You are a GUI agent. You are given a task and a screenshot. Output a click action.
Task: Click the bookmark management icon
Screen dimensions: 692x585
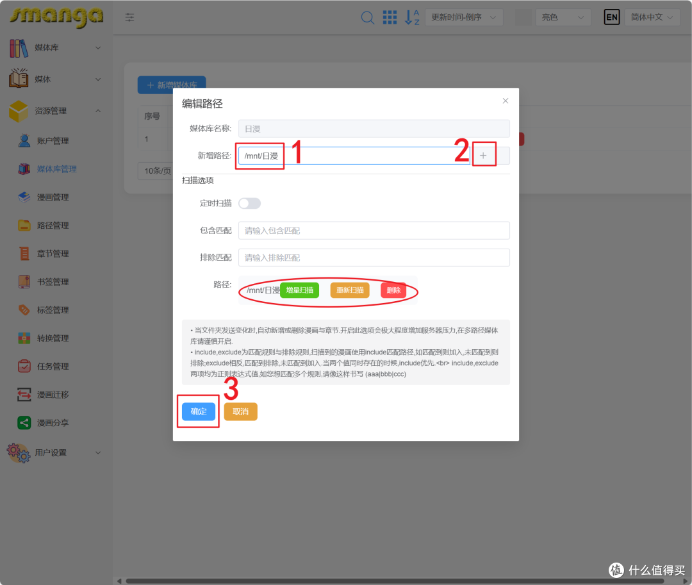pos(24,282)
